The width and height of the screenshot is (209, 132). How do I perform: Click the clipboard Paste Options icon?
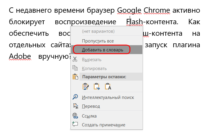pos(75,77)
